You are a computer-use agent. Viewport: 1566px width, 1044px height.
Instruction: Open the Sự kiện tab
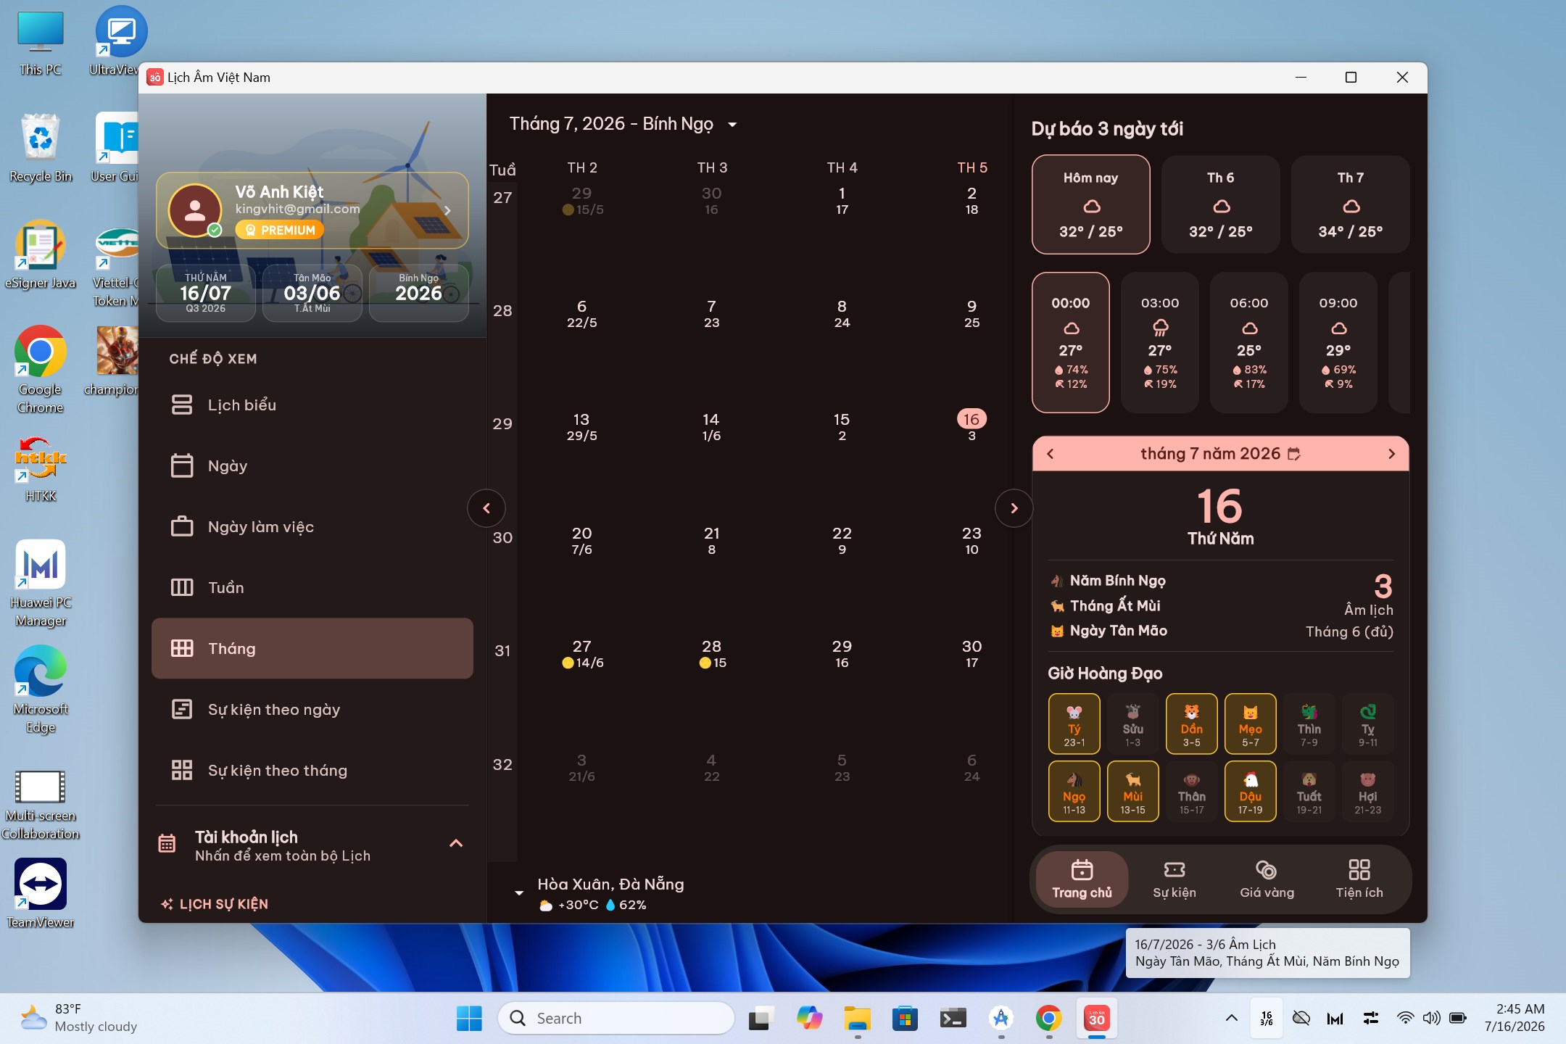[1174, 879]
